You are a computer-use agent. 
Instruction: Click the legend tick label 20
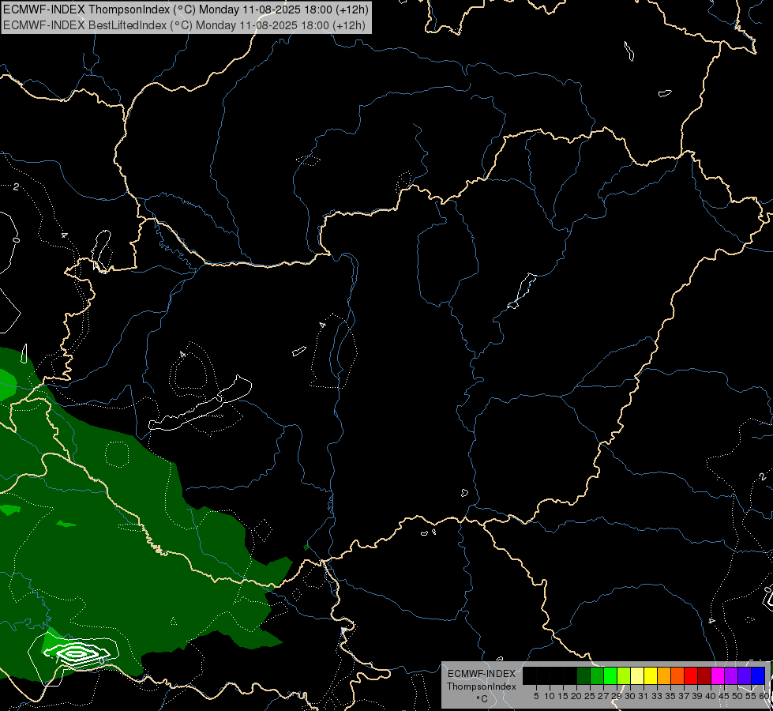point(576,696)
